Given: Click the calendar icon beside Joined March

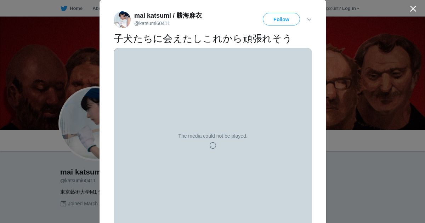Looking at the screenshot, I should [63, 204].
